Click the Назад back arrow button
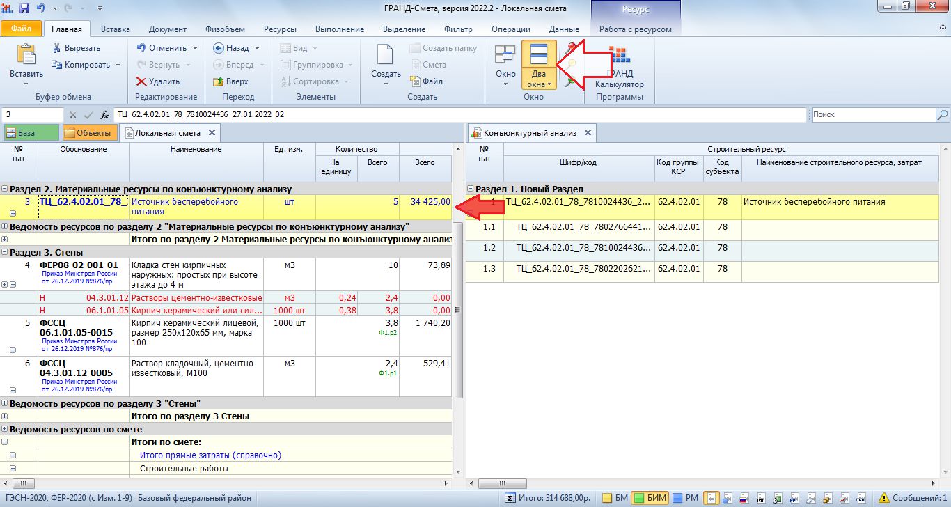 231,48
